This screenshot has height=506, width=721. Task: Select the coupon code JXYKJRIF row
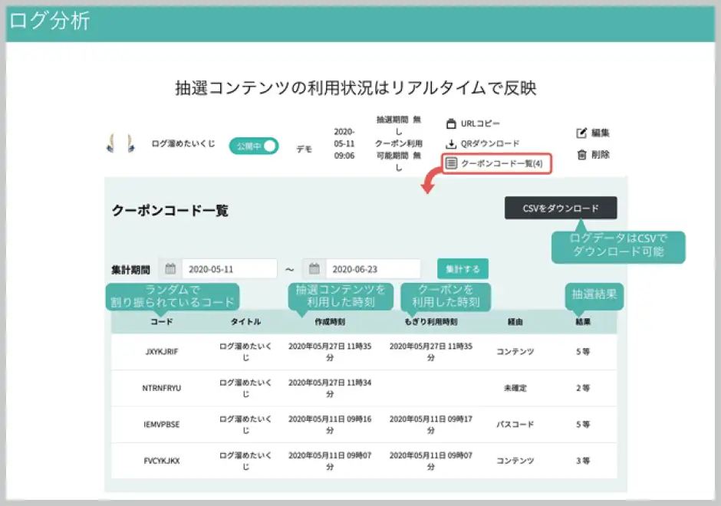(x=161, y=352)
